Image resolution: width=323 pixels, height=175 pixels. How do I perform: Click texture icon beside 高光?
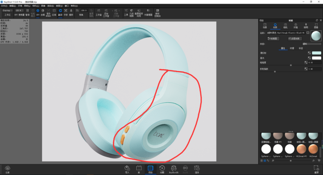[x=309, y=58]
